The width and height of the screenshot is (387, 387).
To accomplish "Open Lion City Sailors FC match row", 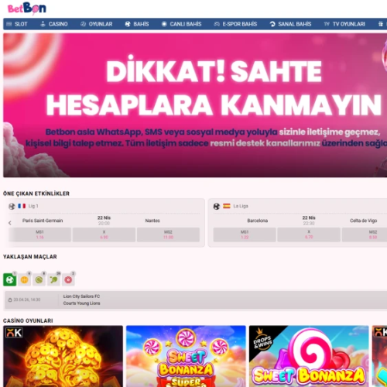I will (x=196, y=300).
